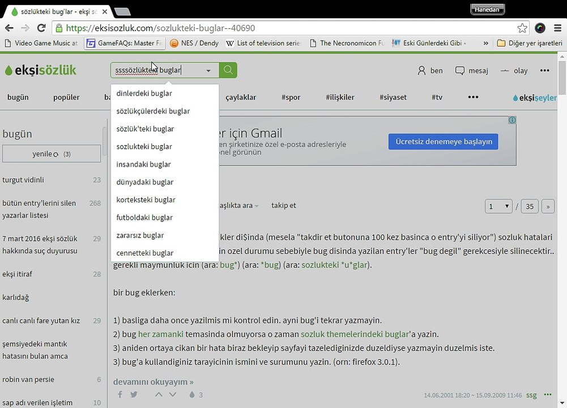Select suggestion 'cennetteki buglar'

(165, 253)
